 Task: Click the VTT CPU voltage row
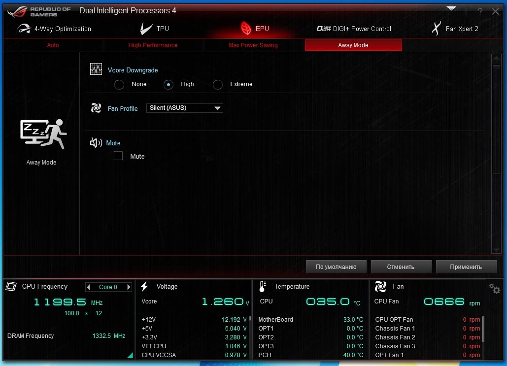[x=194, y=346]
